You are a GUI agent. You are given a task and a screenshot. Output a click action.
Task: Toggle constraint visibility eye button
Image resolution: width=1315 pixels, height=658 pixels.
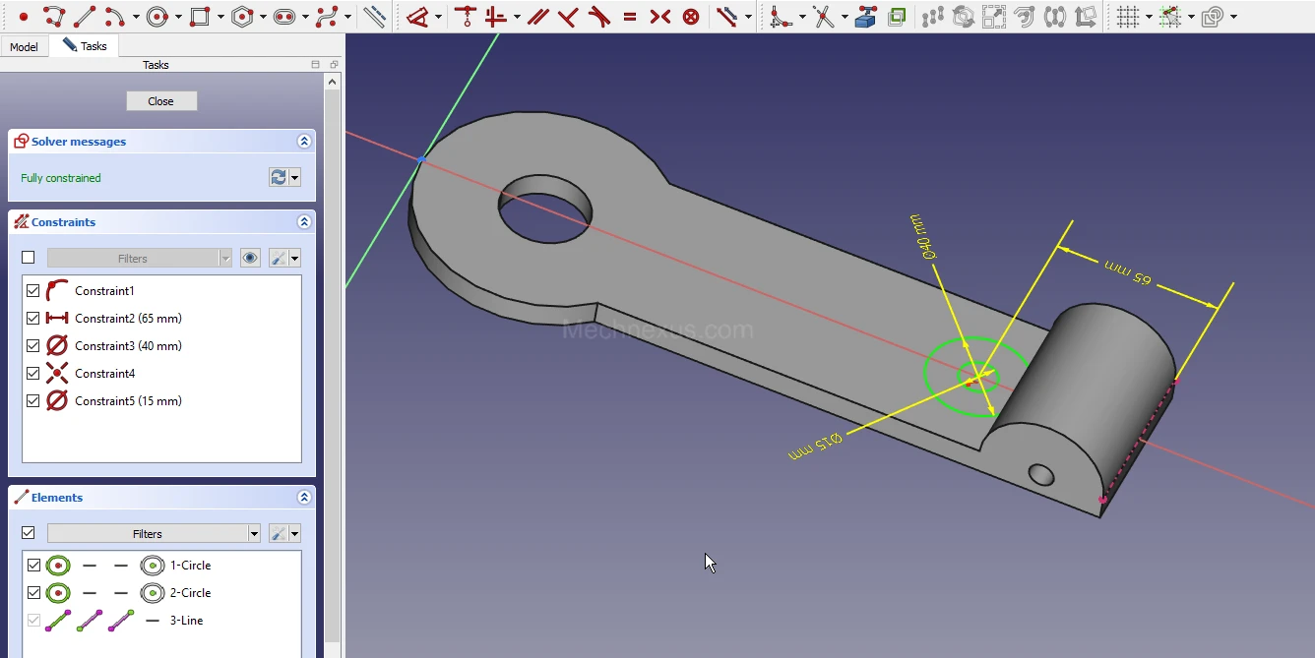[x=251, y=258]
